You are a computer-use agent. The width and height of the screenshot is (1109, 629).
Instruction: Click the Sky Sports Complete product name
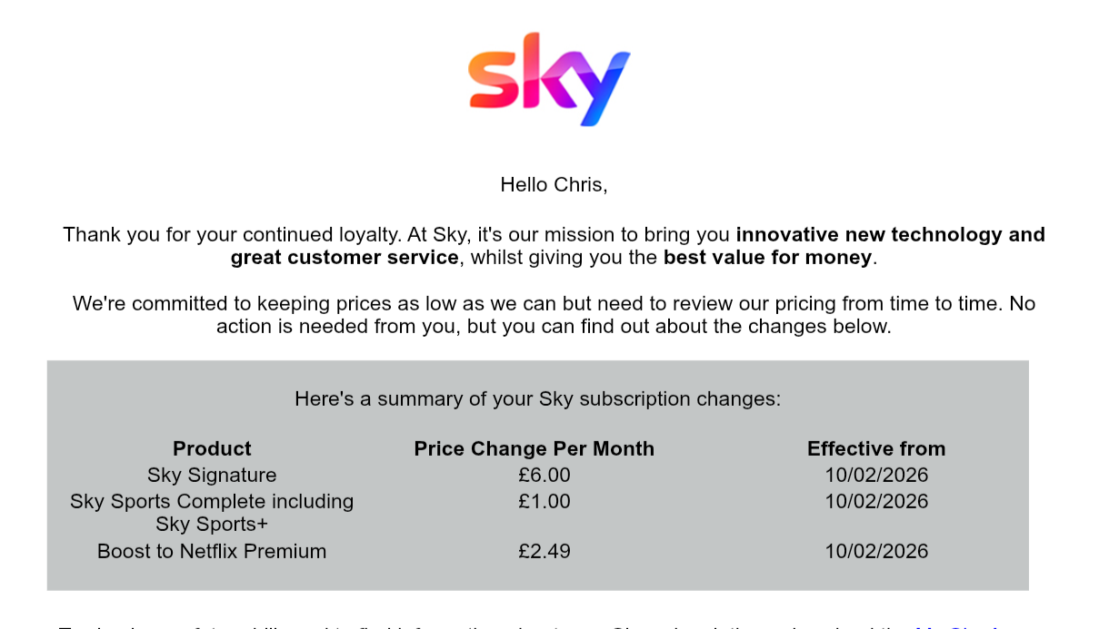pos(212,502)
